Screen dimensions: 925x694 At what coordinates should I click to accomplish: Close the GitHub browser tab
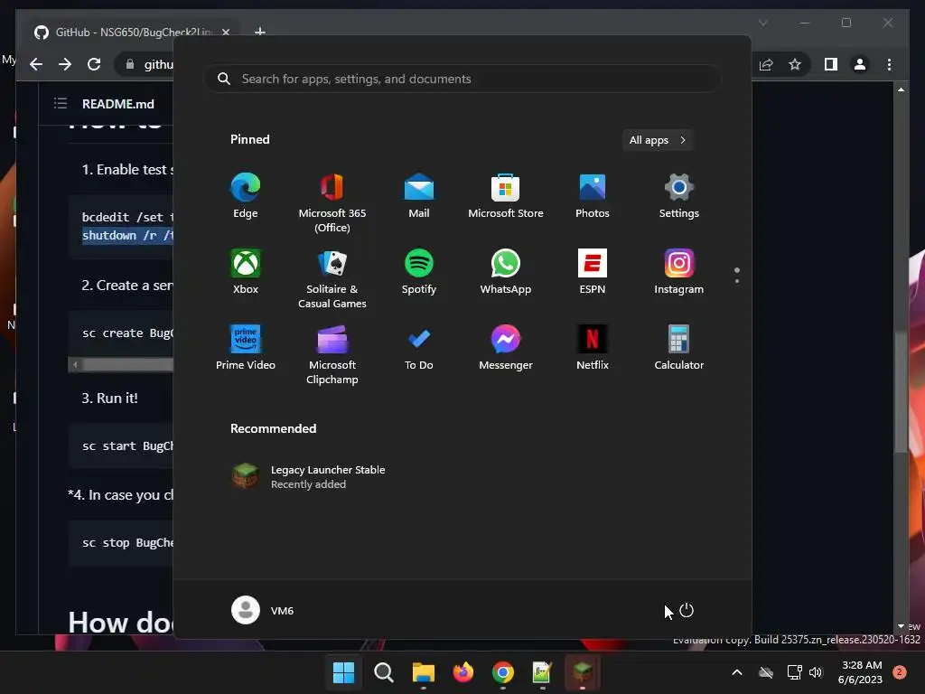click(225, 32)
